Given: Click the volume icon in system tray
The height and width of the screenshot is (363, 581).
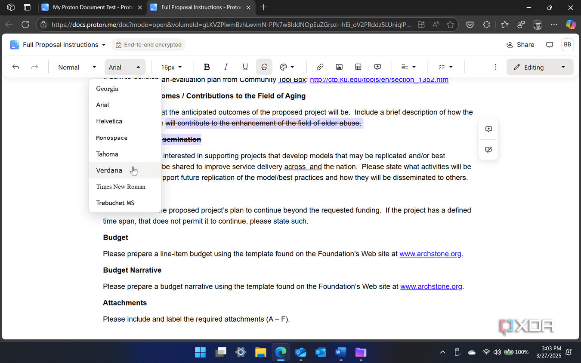Looking at the screenshot, I should point(497,352).
